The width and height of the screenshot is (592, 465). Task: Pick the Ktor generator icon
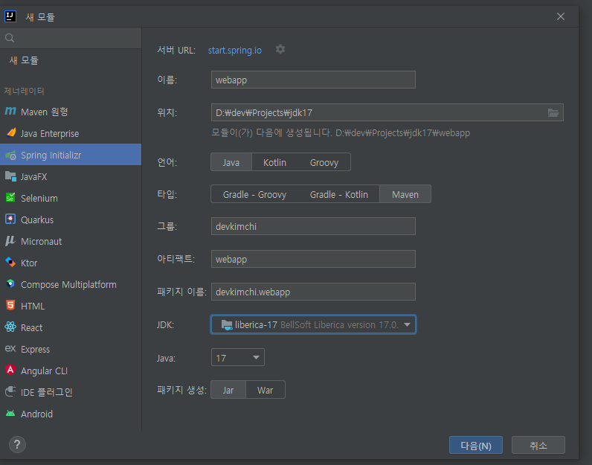pyautogui.click(x=10, y=263)
